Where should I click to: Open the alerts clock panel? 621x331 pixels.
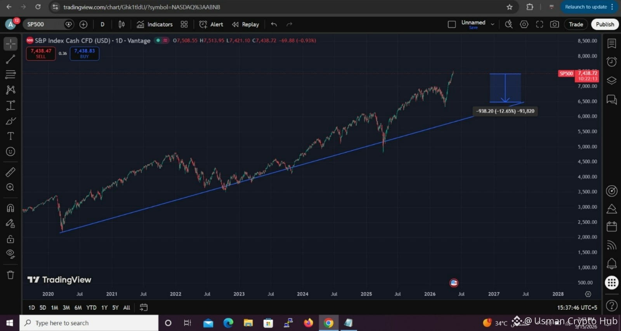[612, 62]
